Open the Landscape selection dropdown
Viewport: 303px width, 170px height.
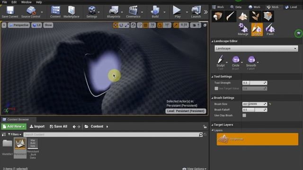point(256,48)
